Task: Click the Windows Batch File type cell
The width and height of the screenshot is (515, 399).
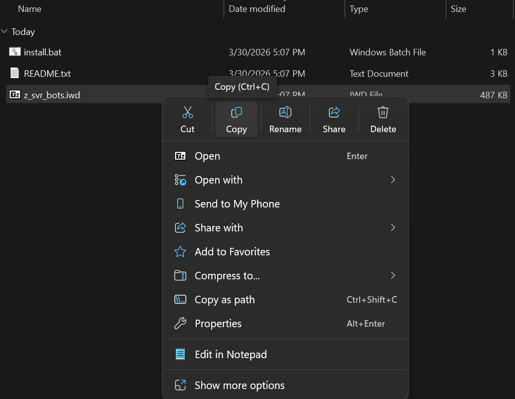Action: tap(387, 52)
